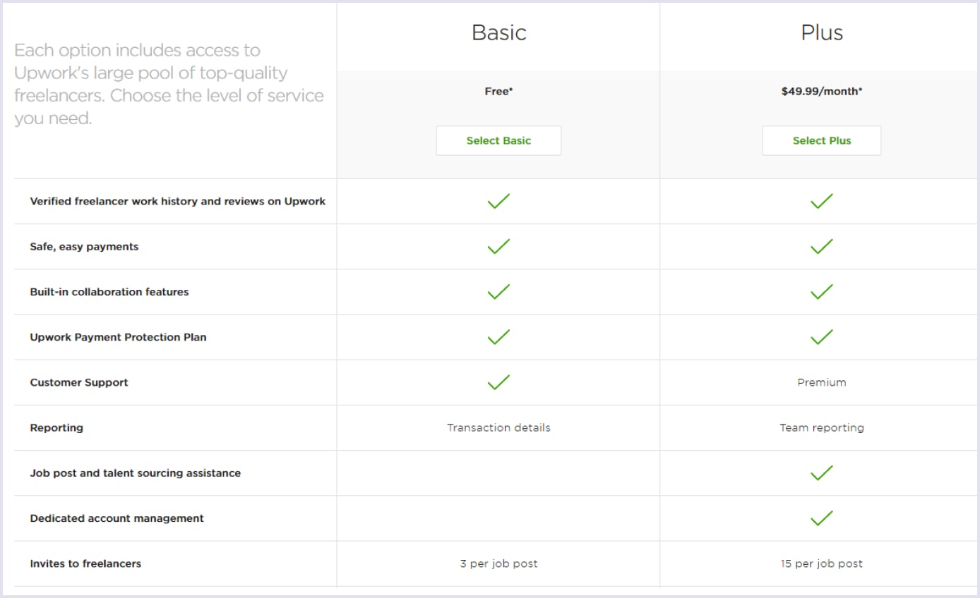Click the Transaction details reporting value
980x598 pixels.
(498, 427)
